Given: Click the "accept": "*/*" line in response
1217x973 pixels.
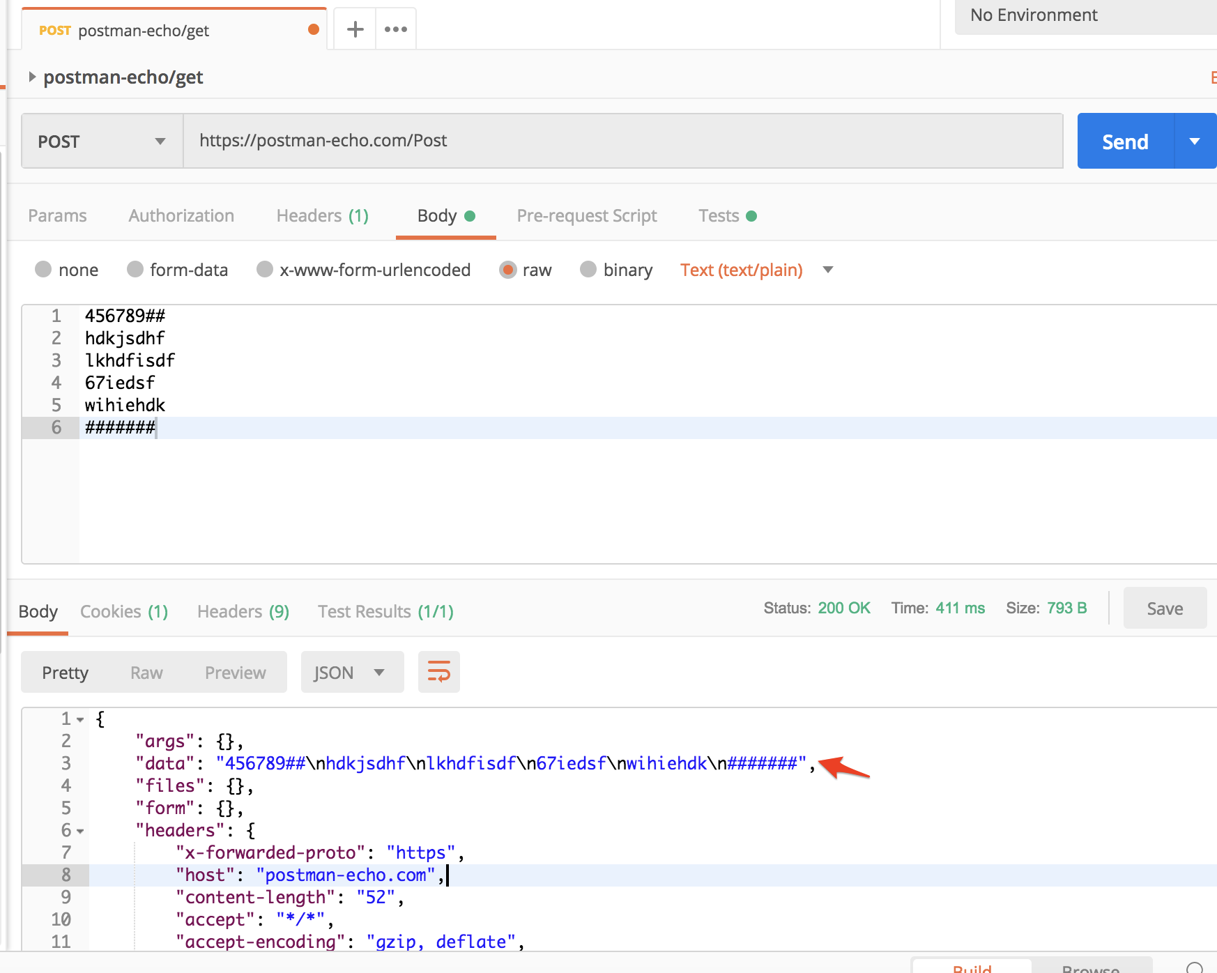Looking at the screenshot, I should [x=255, y=919].
